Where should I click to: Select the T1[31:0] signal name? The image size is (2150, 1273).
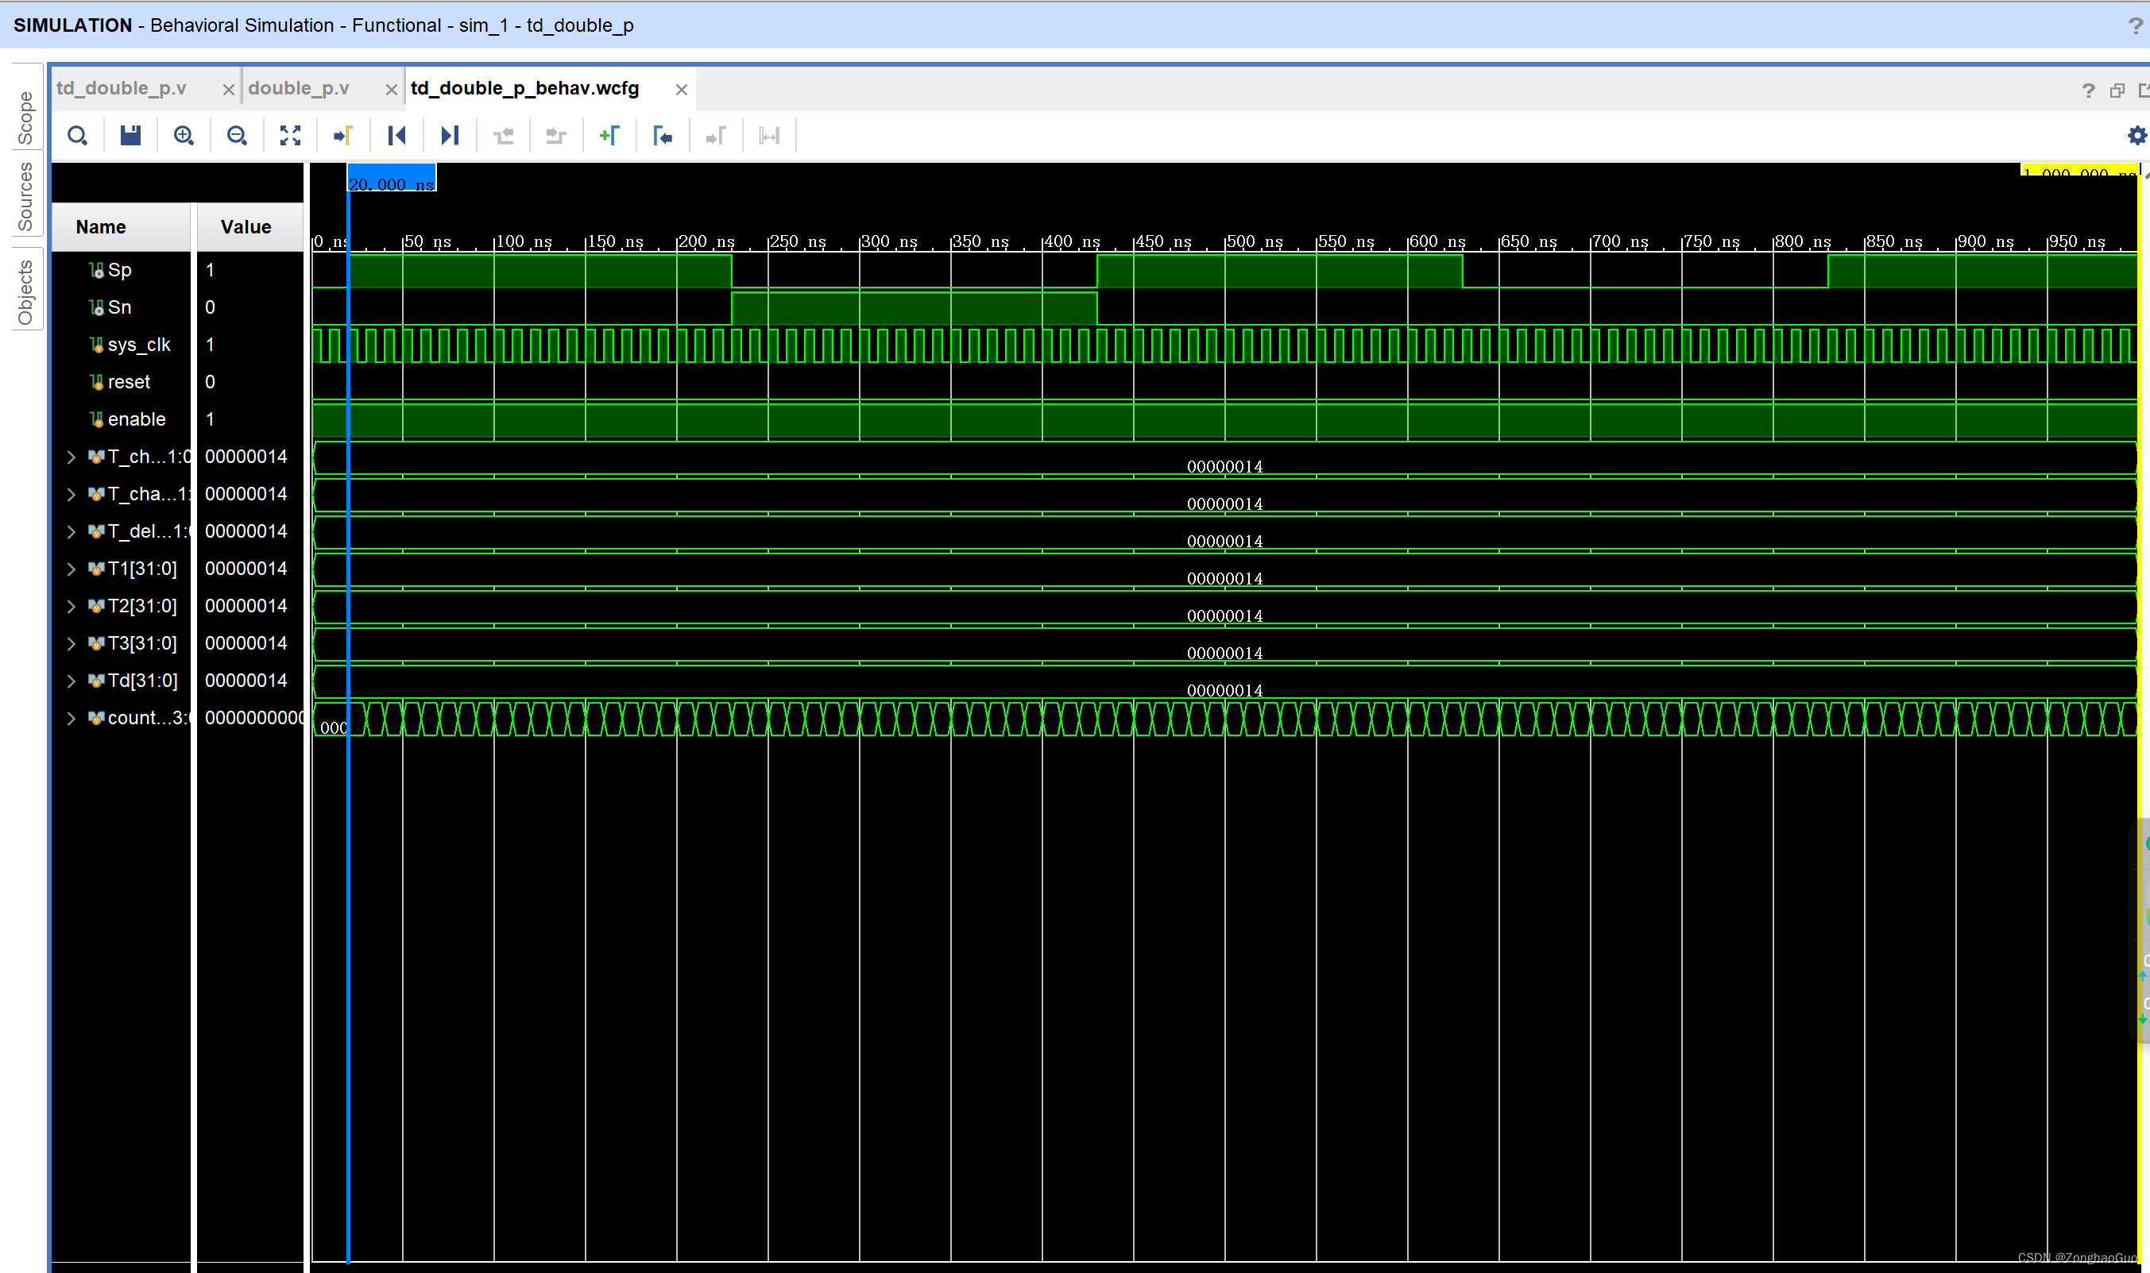pos(142,569)
